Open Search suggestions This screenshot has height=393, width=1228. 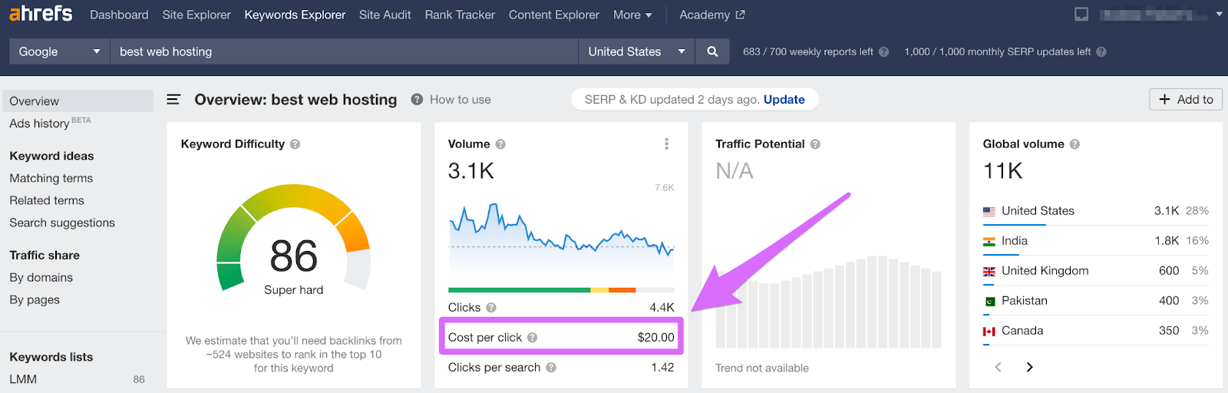62,223
